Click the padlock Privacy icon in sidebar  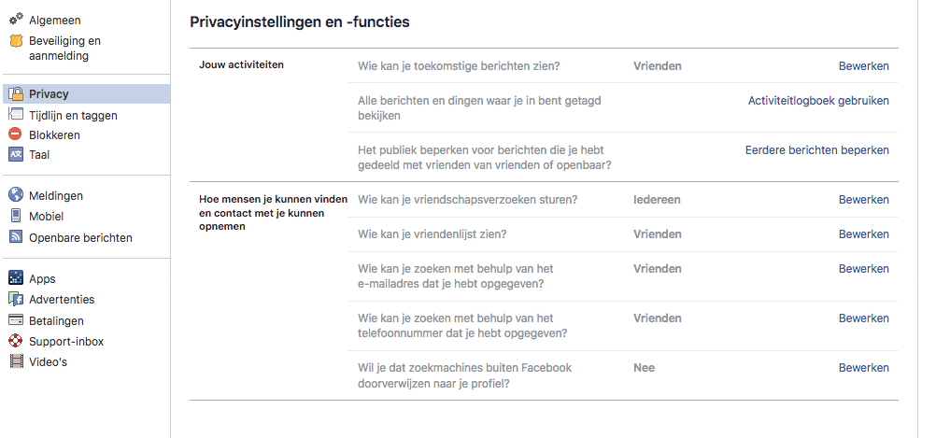[x=16, y=94]
